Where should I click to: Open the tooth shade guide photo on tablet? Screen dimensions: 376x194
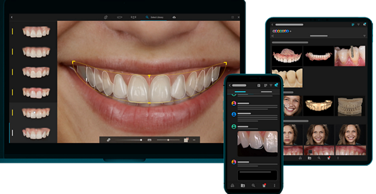[350, 56]
